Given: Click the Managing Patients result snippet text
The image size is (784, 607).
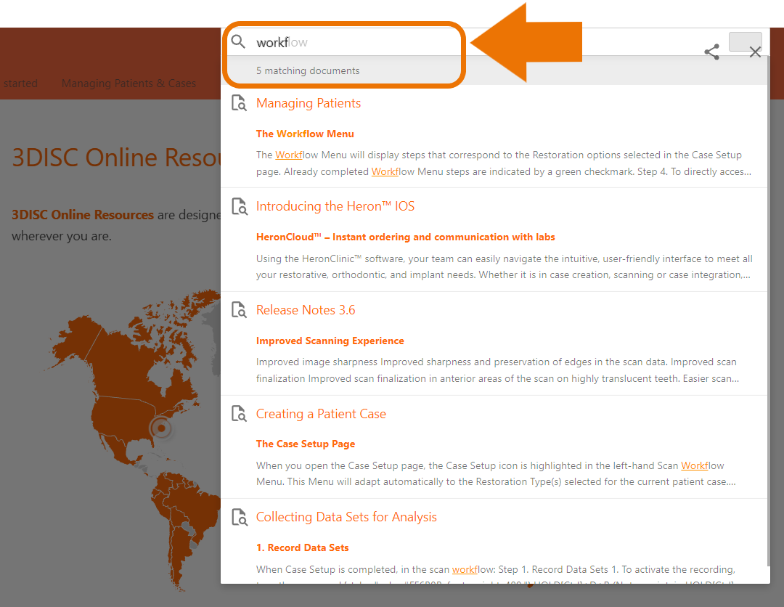Looking at the screenshot, I should coord(504,163).
